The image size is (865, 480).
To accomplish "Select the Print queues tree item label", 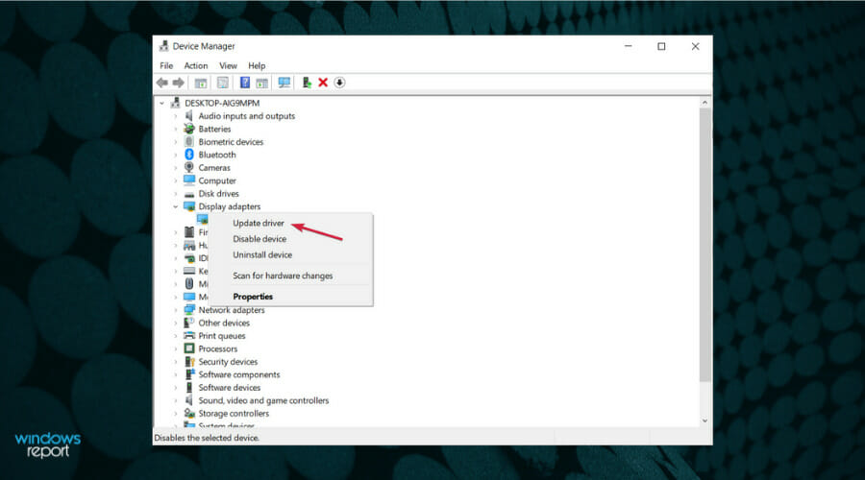I will tap(222, 336).
